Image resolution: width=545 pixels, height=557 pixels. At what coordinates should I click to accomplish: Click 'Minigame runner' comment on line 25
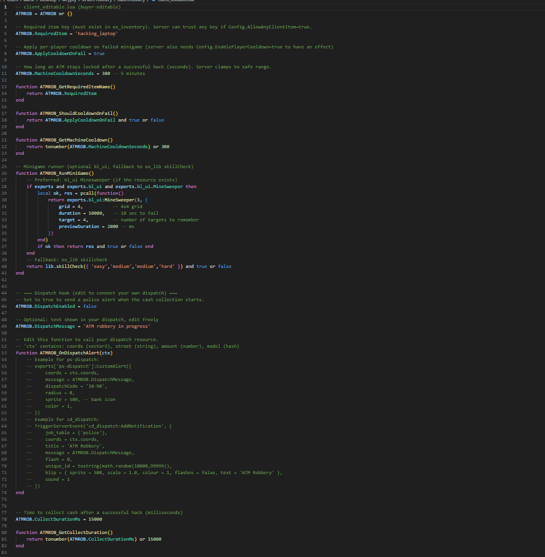pyautogui.click(x=105, y=166)
